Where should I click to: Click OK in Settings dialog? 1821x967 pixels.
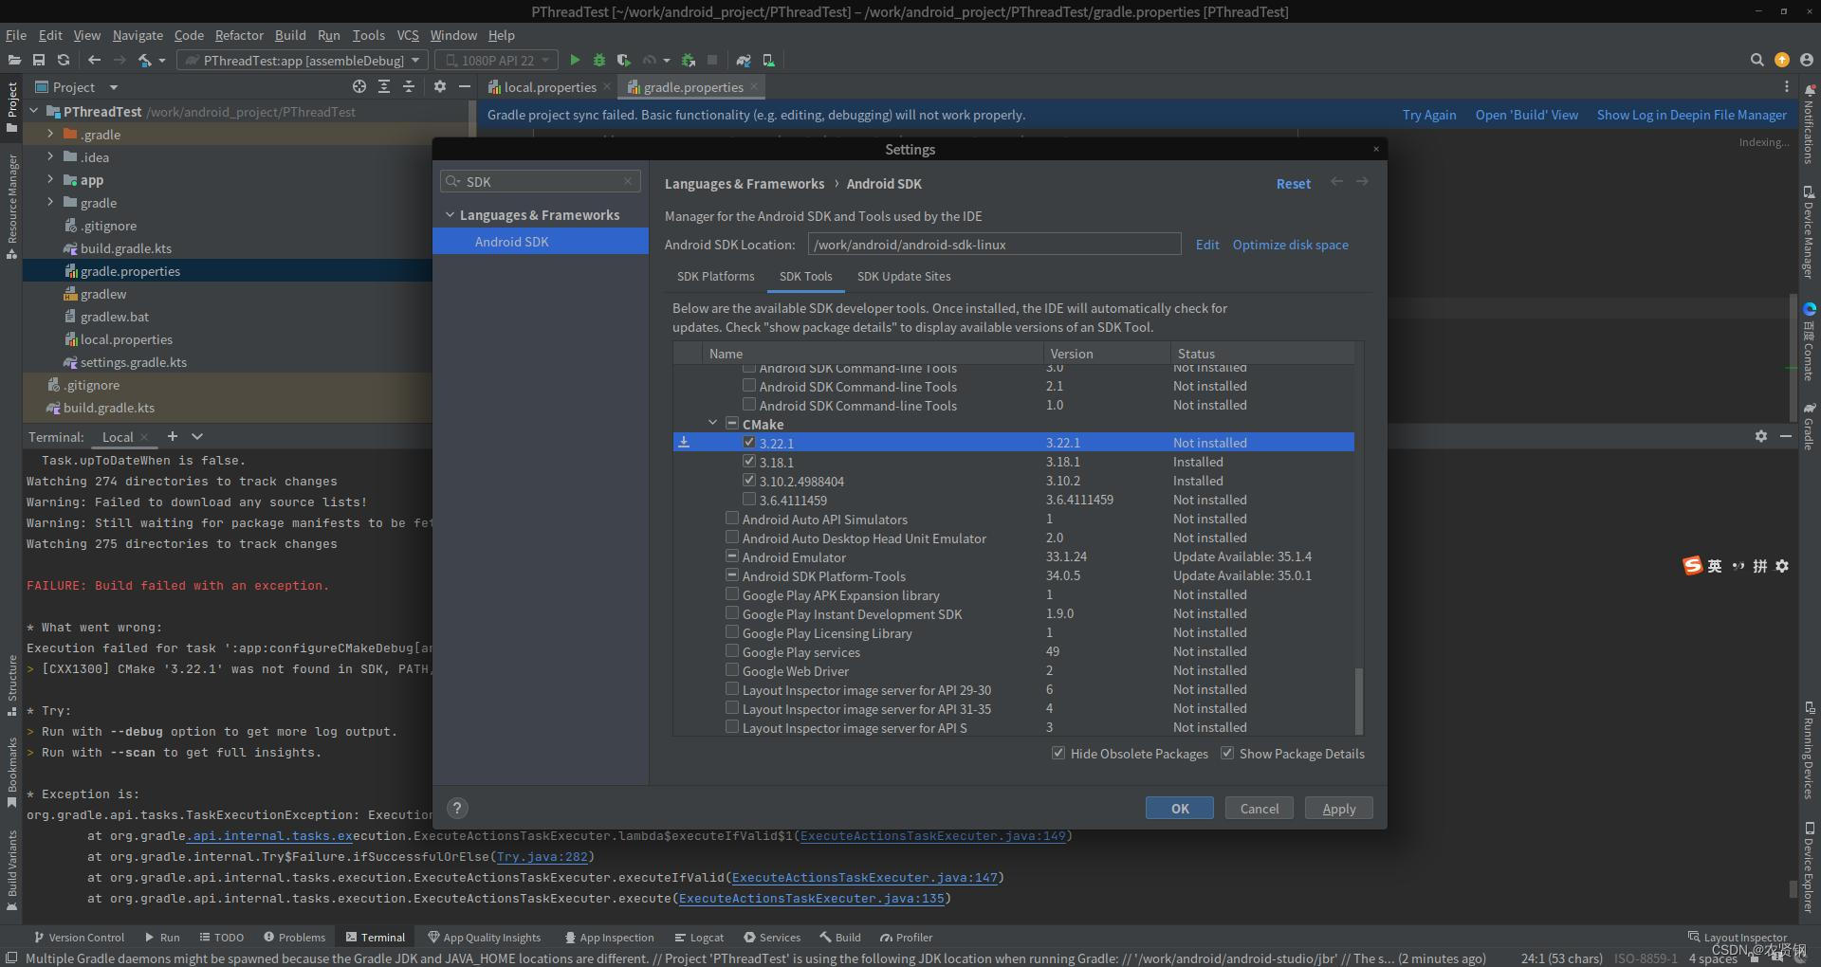(x=1180, y=808)
